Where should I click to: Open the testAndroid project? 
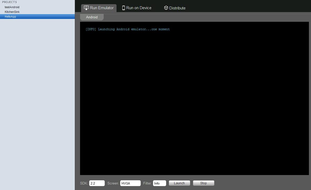click(37, 7)
